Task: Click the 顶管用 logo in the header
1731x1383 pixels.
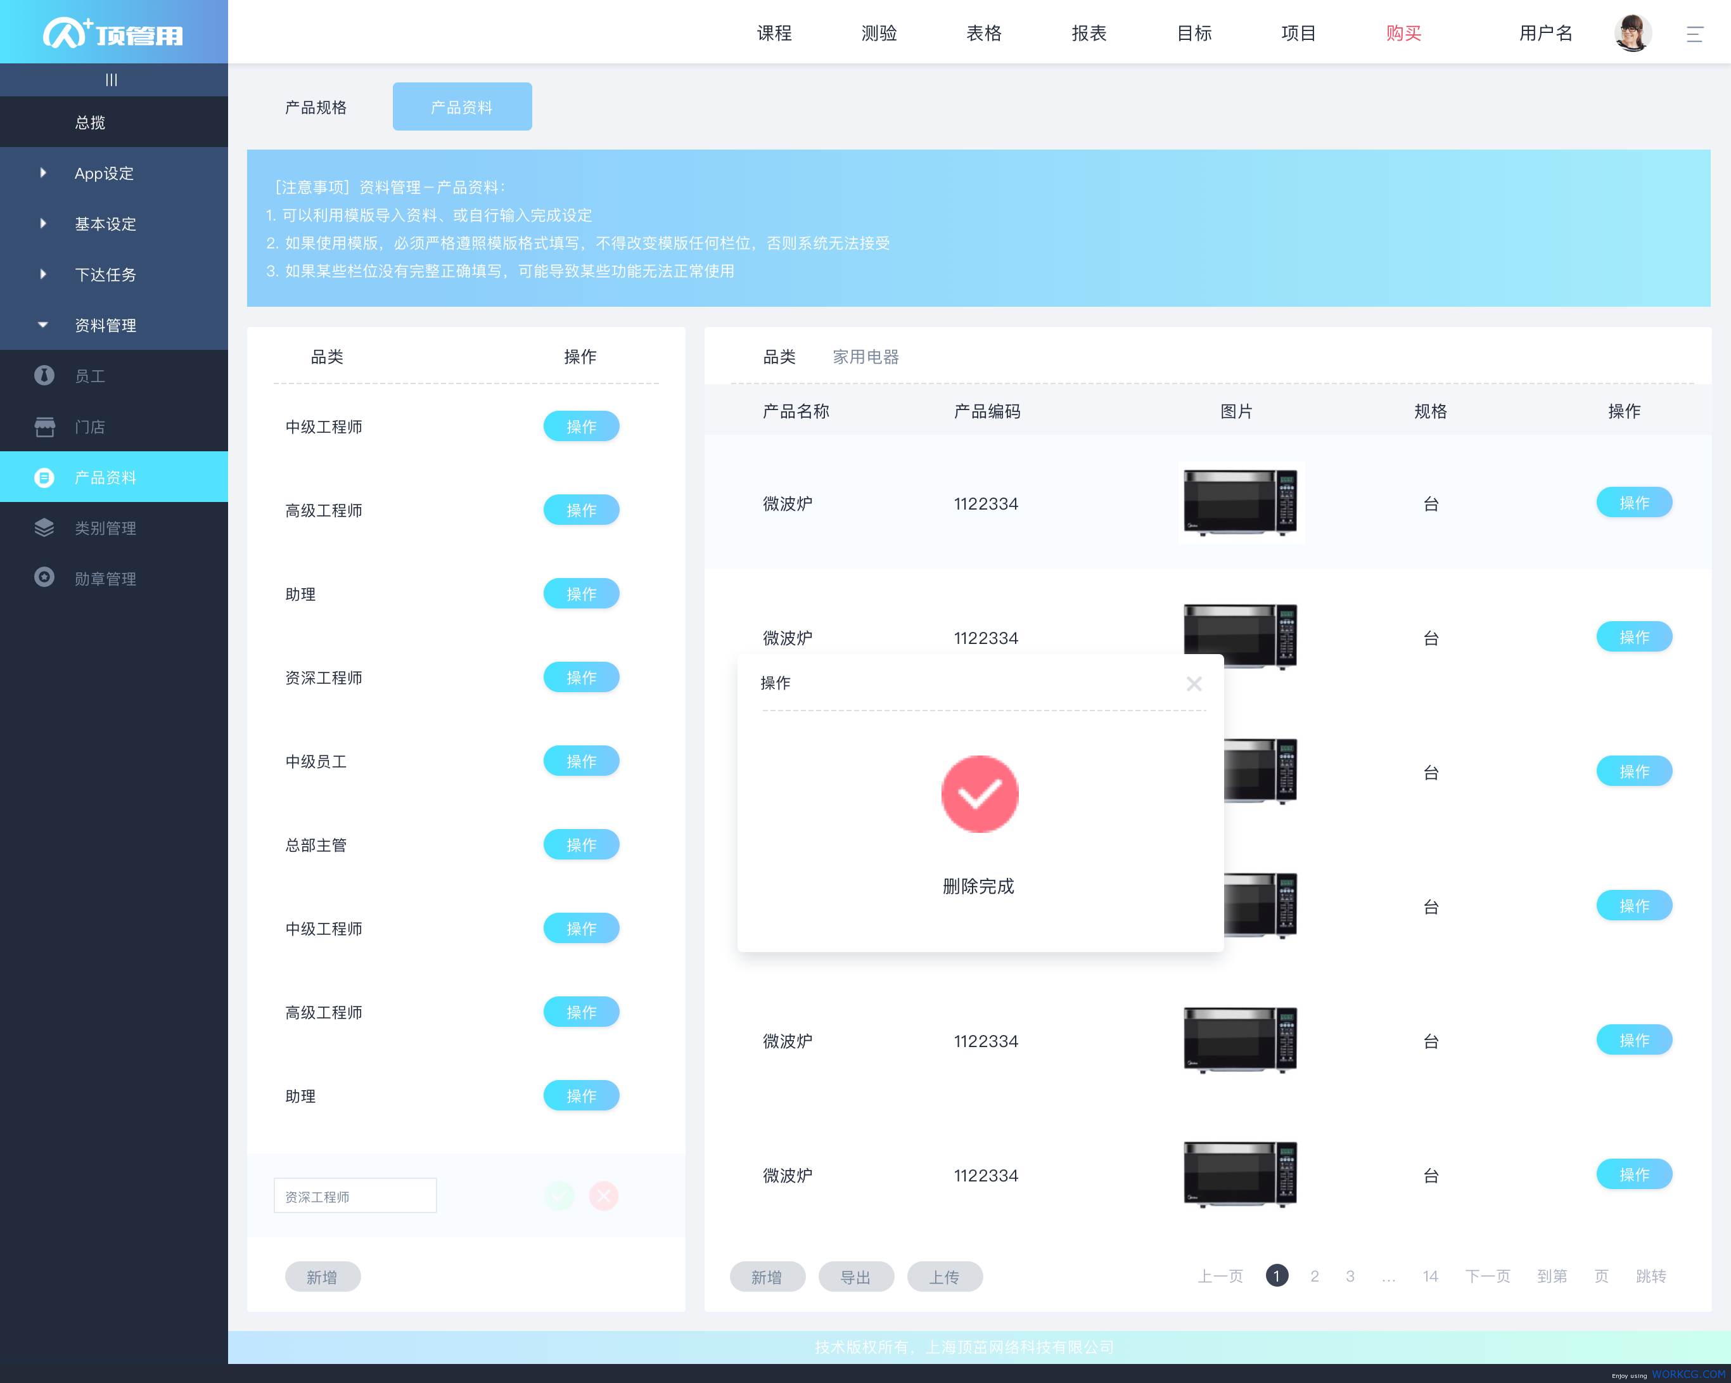Action: [113, 33]
